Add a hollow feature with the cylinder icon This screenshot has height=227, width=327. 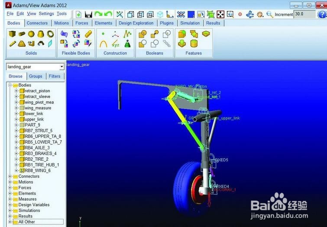[194, 44]
